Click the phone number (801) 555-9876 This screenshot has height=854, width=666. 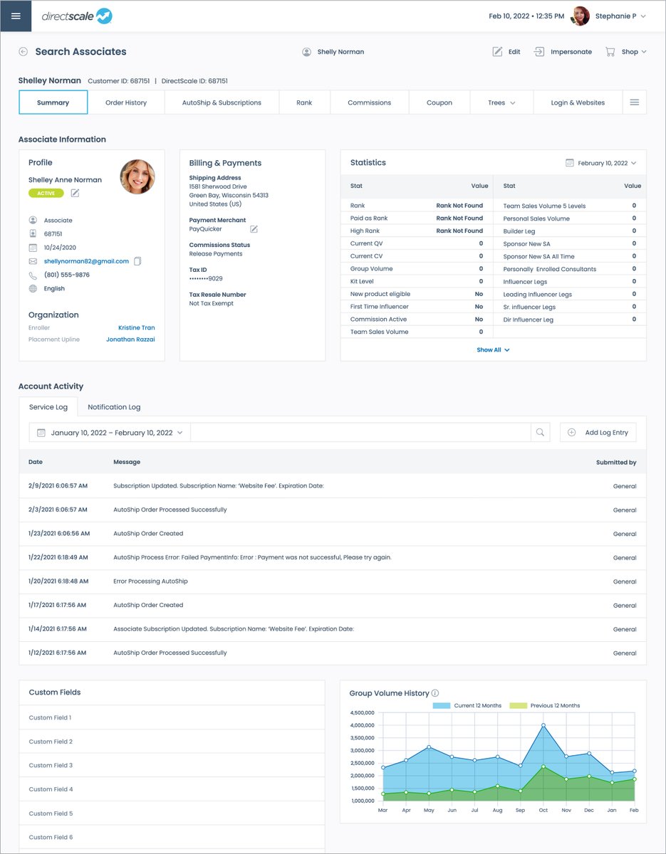pyautogui.click(x=67, y=275)
